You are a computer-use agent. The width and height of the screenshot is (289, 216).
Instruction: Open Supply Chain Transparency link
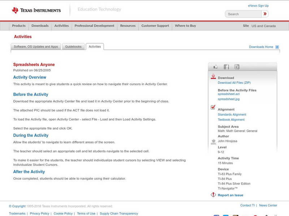point(119,213)
